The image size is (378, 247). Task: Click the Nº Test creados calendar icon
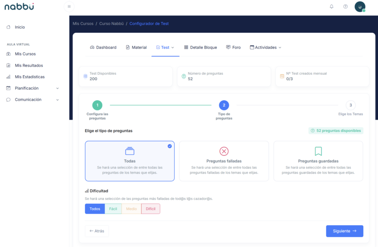click(x=282, y=76)
